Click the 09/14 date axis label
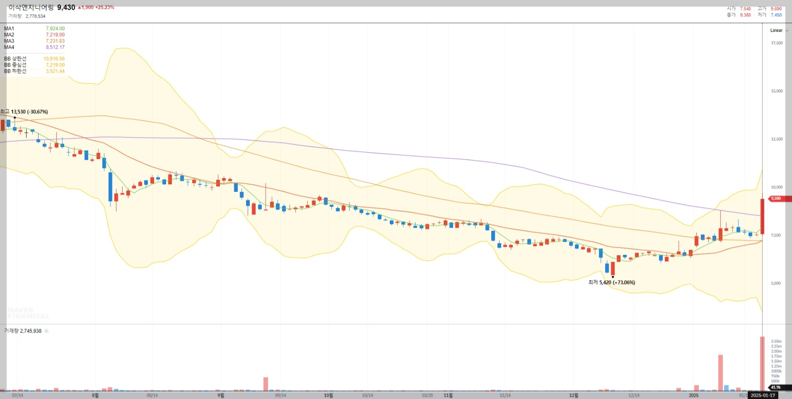This screenshot has height=399, width=792. coord(280,395)
